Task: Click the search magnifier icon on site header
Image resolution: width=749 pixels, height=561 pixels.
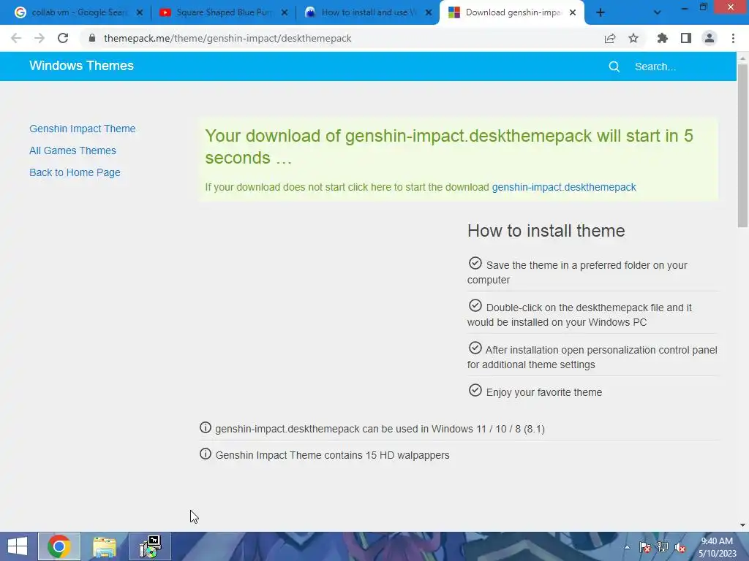Action: click(x=614, y=66)
